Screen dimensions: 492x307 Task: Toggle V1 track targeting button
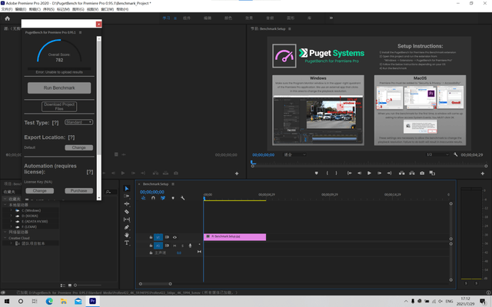tap(158, 237)
